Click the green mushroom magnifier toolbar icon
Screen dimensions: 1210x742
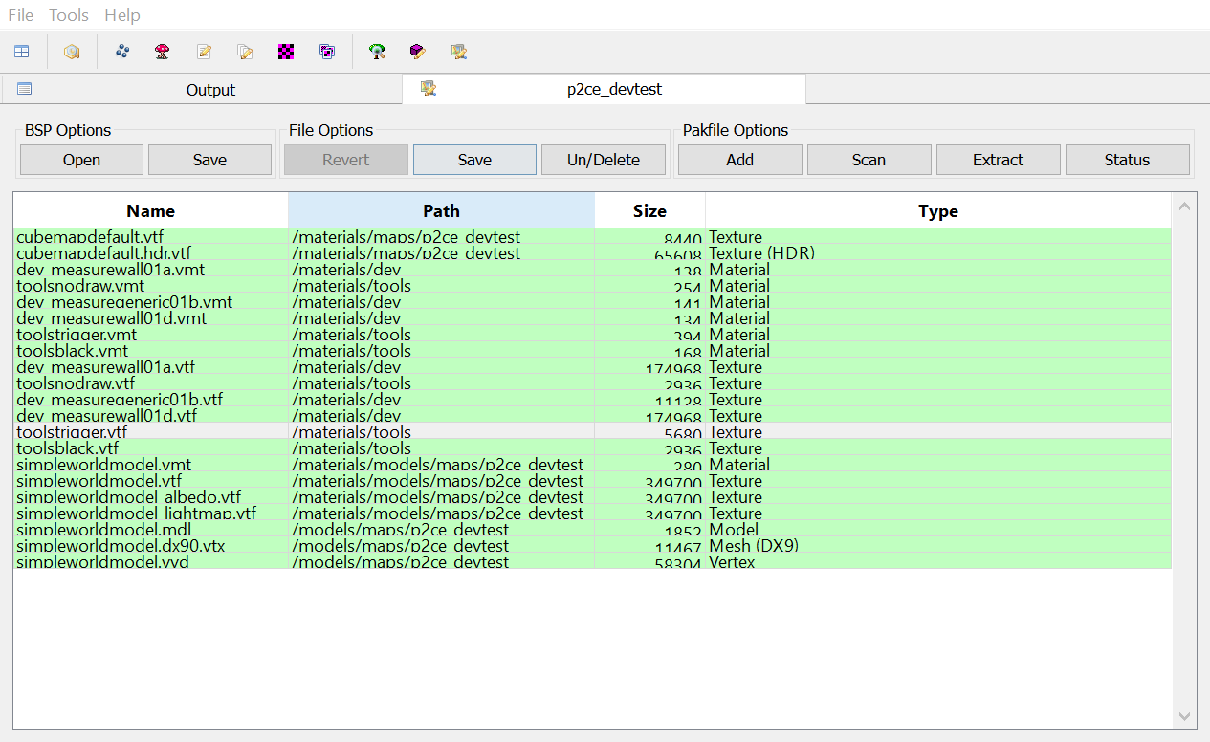click(x=377, y=51)
